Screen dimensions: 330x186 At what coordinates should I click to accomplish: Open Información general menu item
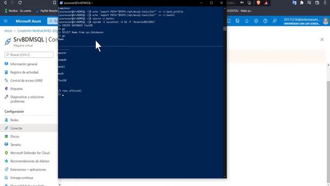tap(24, 64)
